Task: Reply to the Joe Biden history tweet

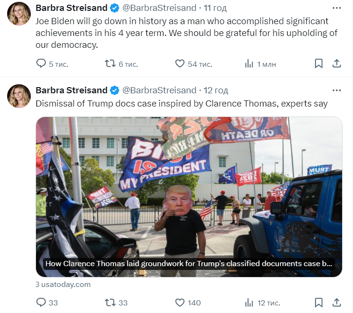Action: coord(41,63)
